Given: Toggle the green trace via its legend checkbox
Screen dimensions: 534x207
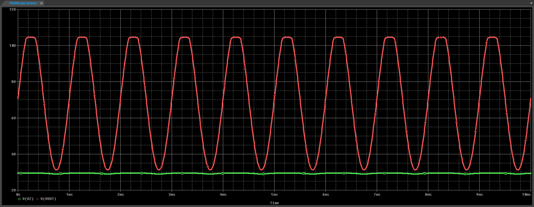Looking at the screenshot, I should (x=19, y=199).
